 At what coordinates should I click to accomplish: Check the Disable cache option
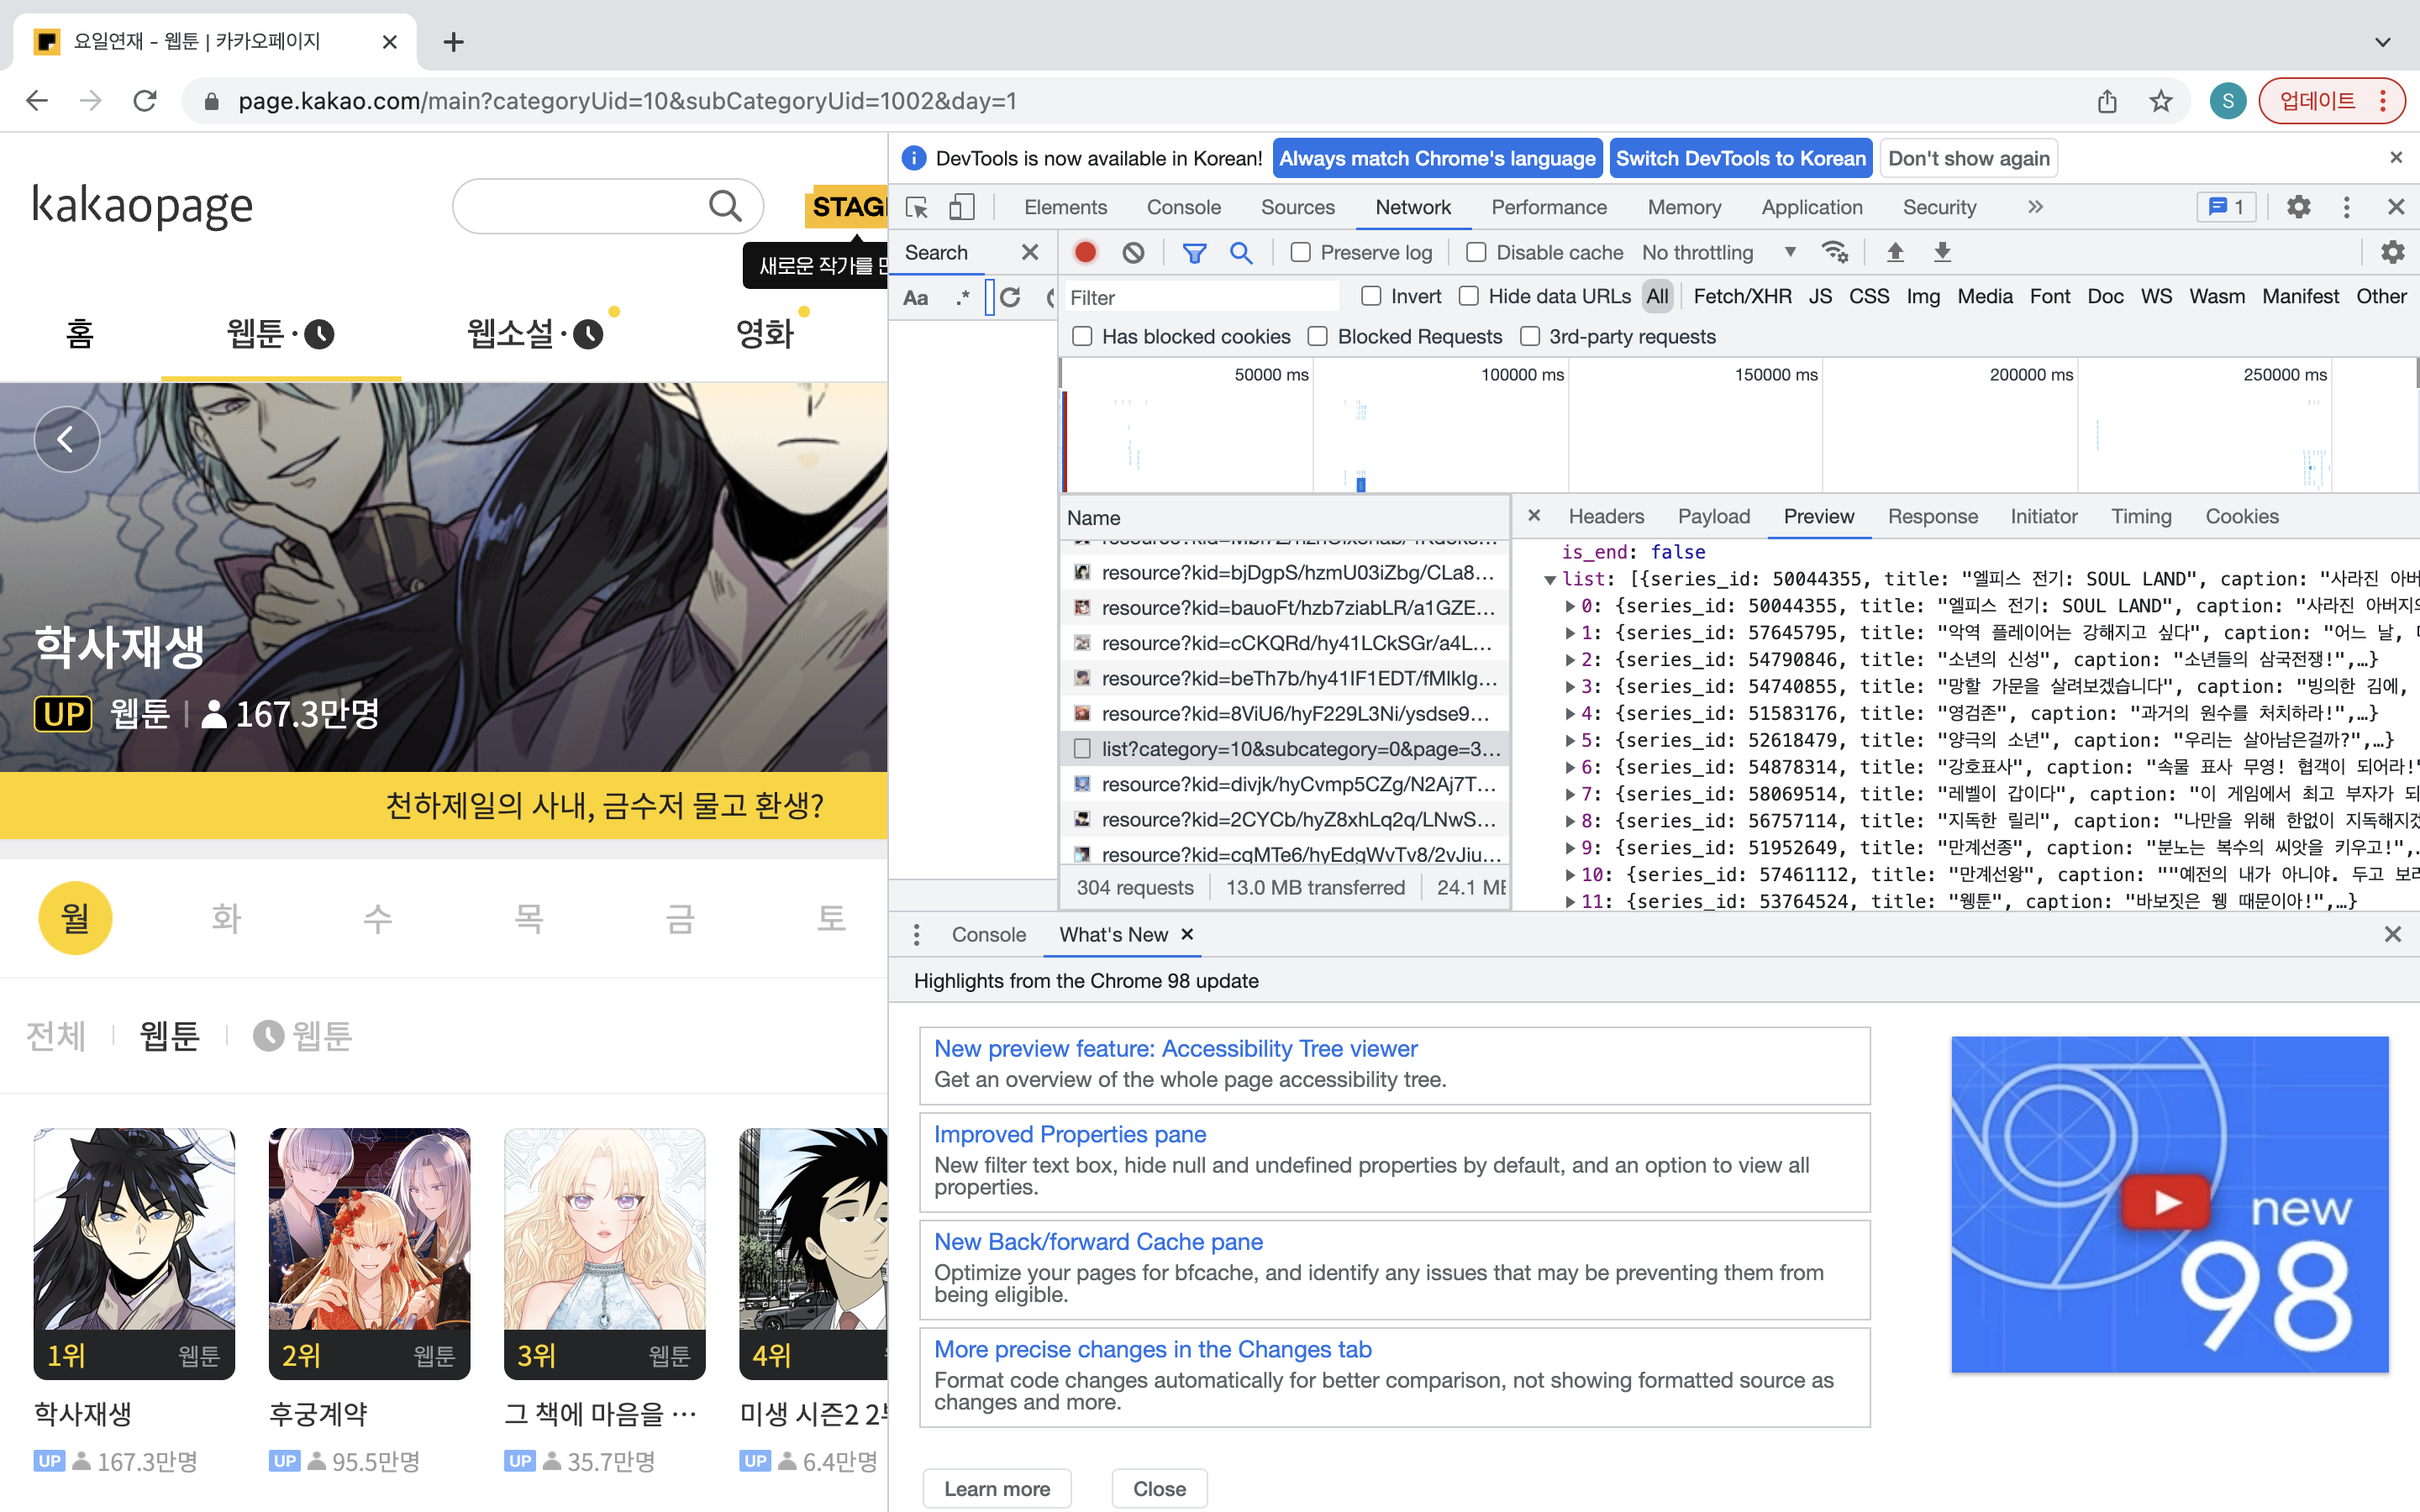point(1477,252)
